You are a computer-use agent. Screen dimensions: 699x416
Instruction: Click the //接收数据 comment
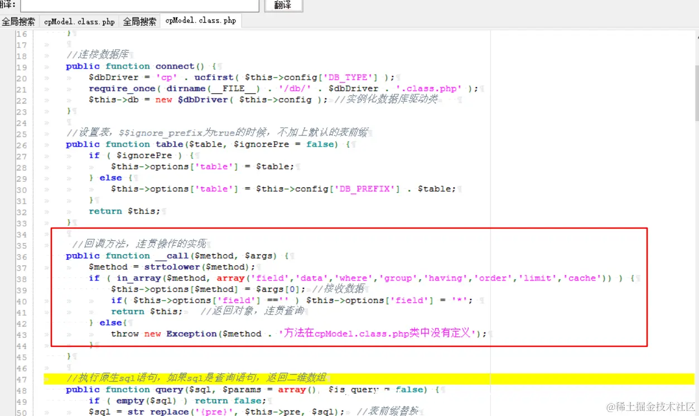tap(338, 289)
